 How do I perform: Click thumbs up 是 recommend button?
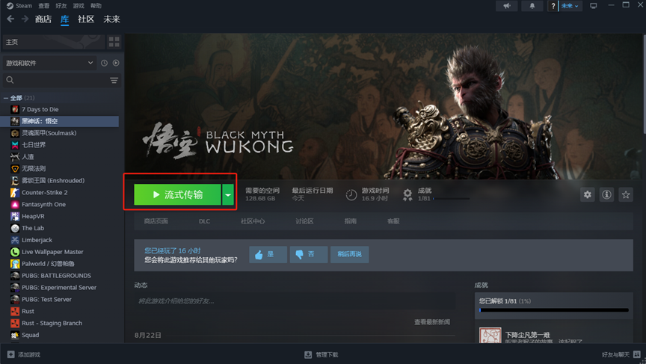pos(268,254)
